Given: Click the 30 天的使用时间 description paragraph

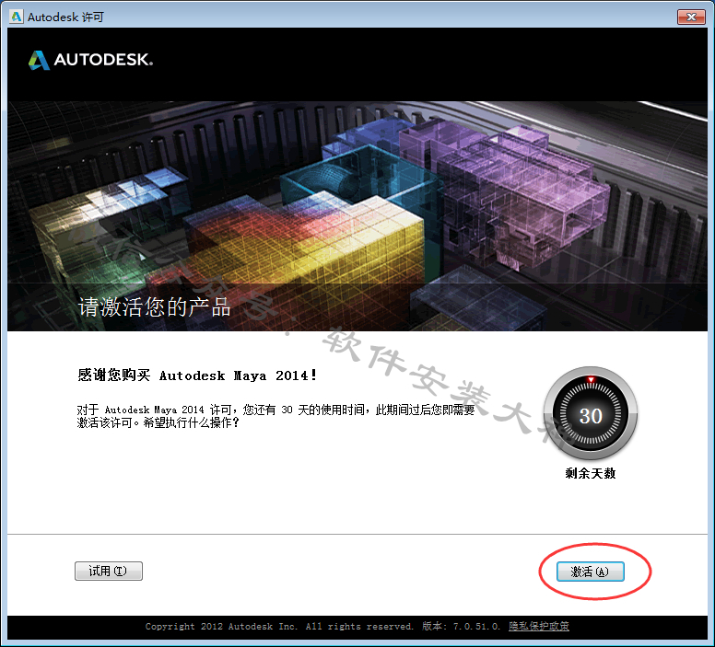Looking at the screenshot, I should pyautogui.click(x=275, y=416).
